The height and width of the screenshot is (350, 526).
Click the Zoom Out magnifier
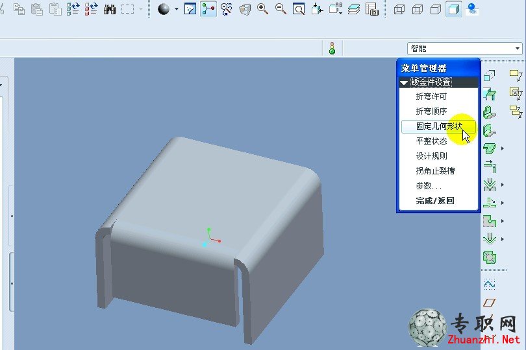pyautogui.click(x=281, y=9)
